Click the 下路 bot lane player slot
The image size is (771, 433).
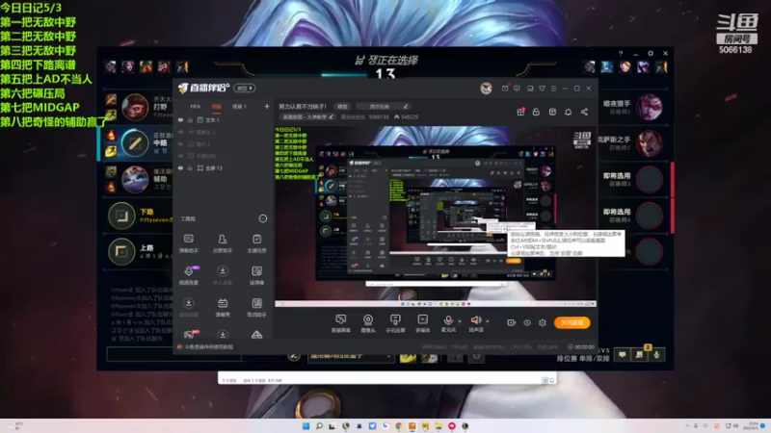coord(138,215)
